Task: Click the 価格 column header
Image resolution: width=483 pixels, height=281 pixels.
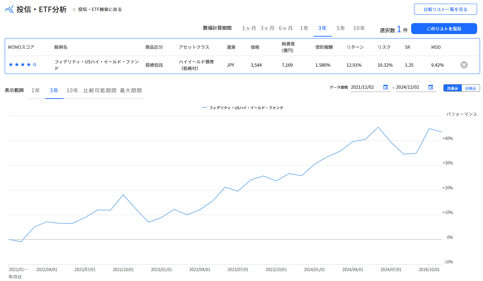Action: (255, 47)
